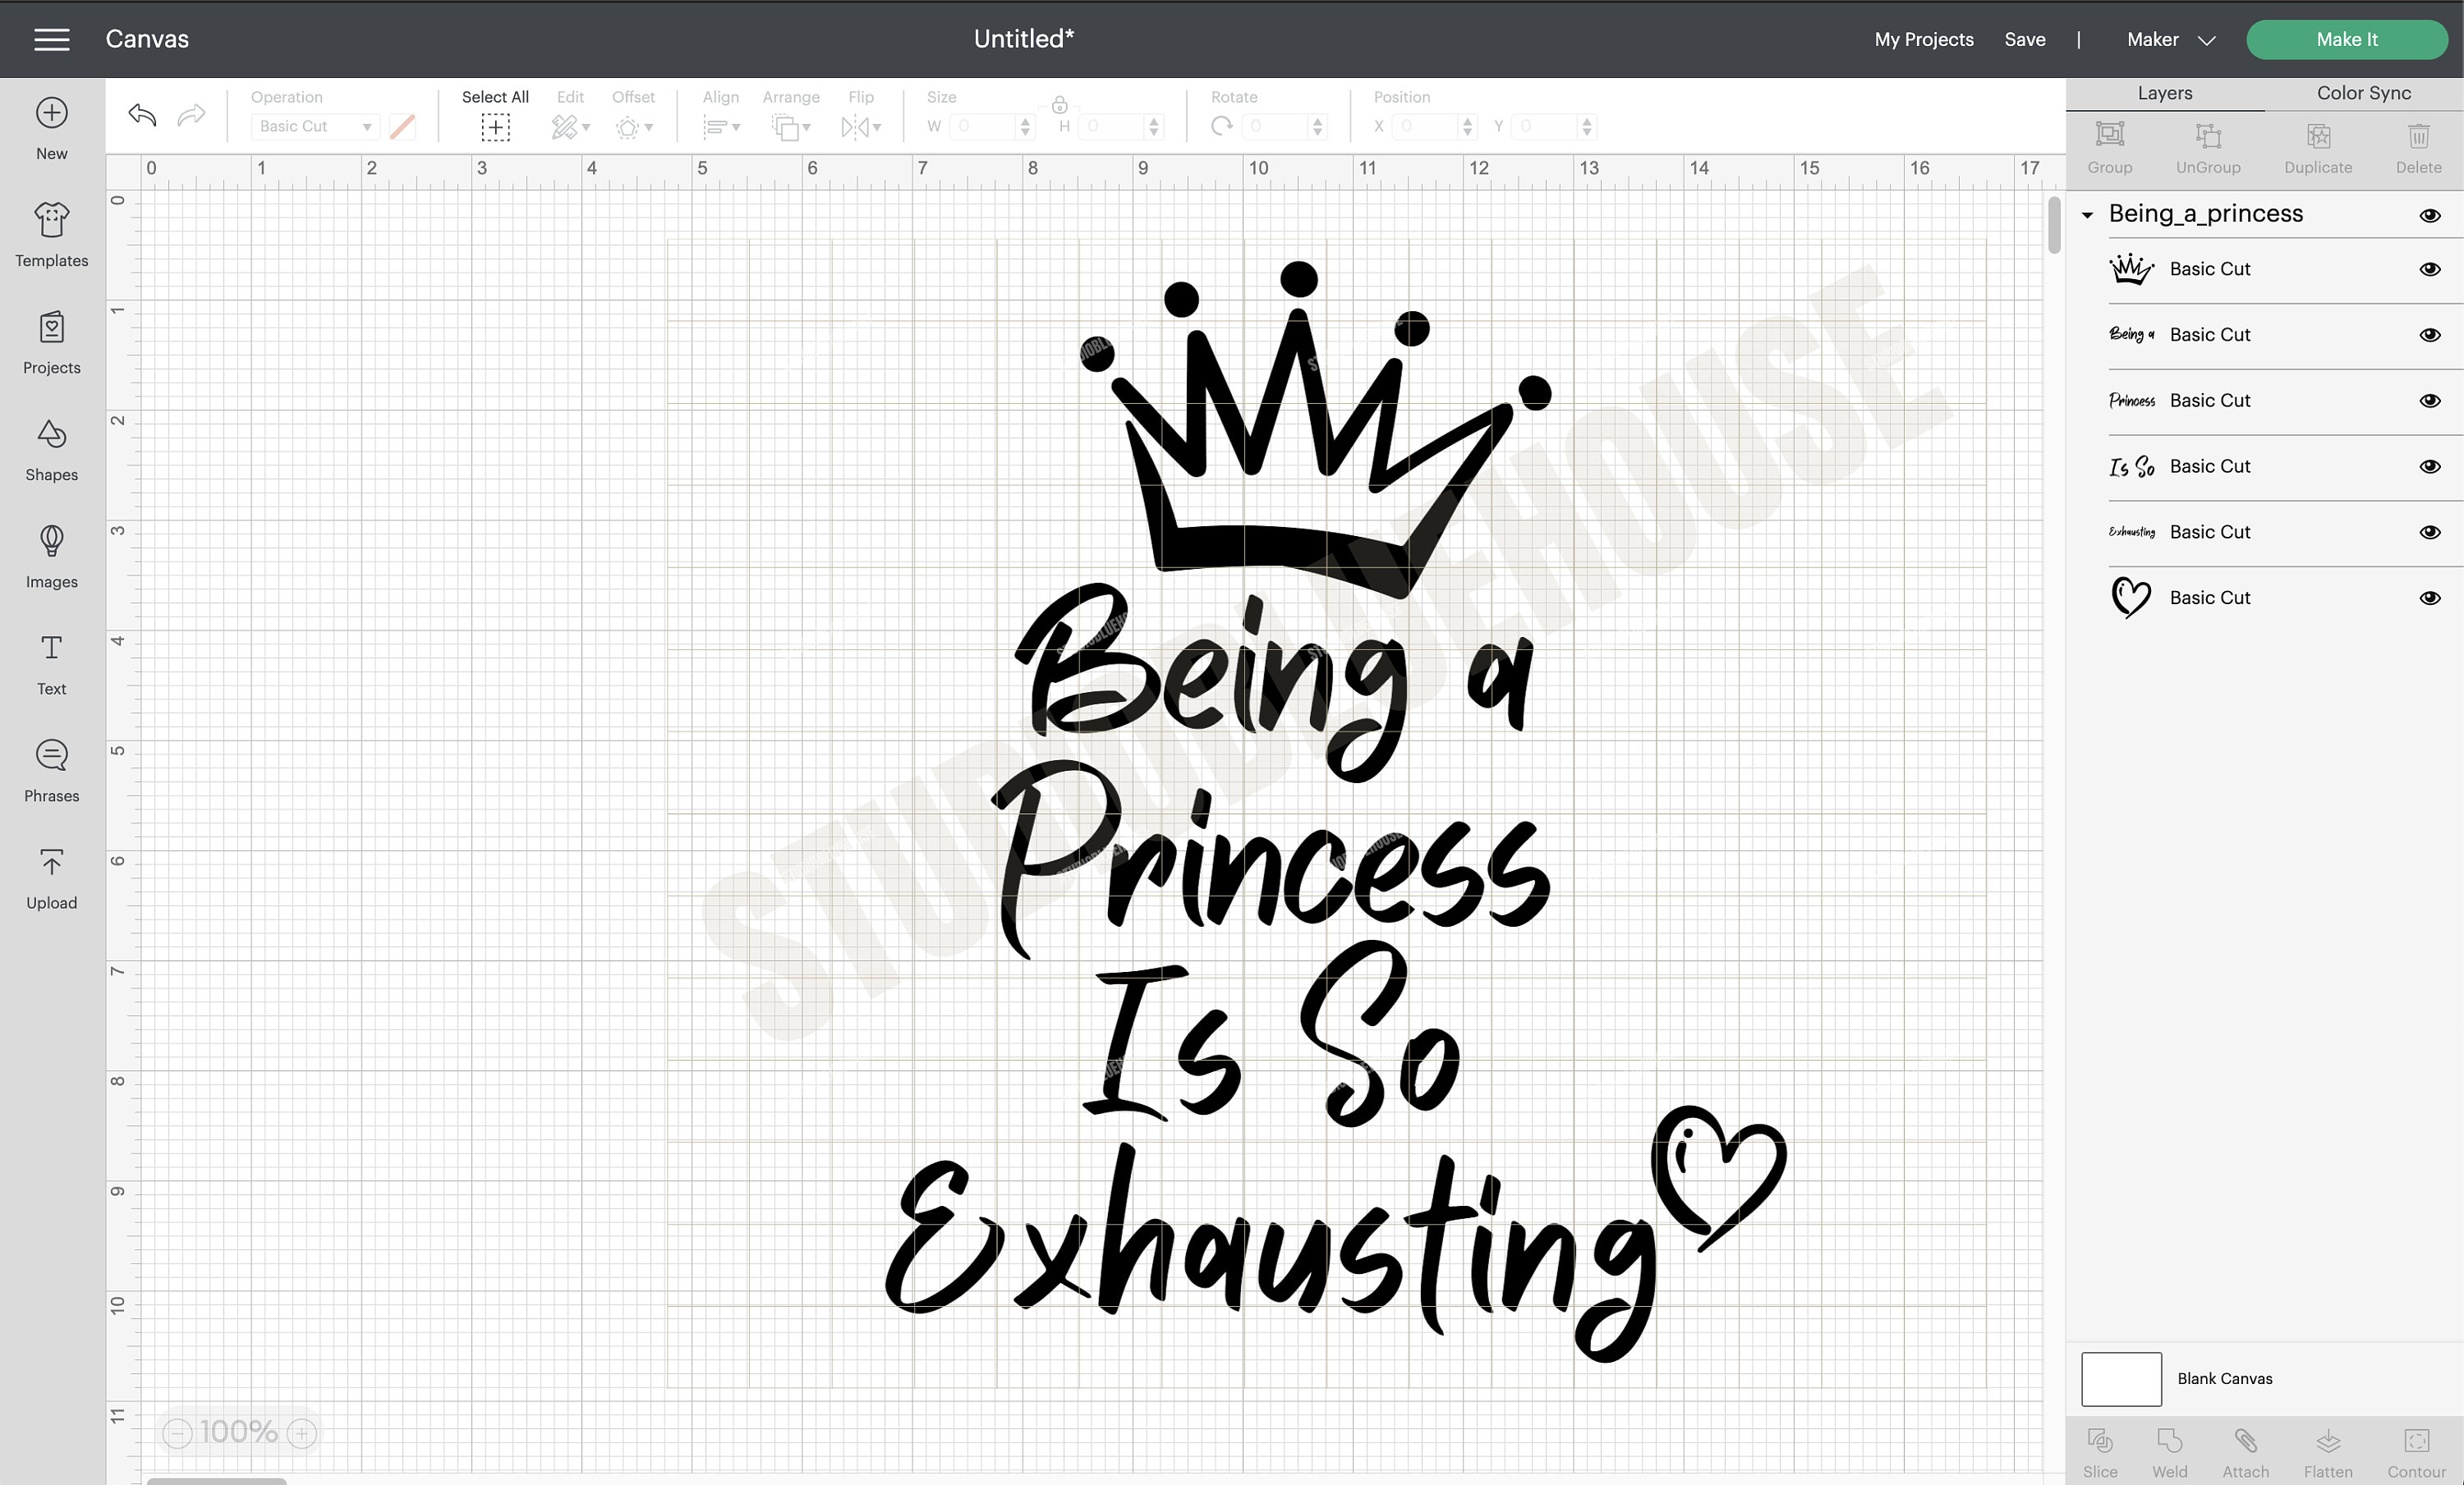Click the Make It button
2464x1485 pixels.
tap(2347, 39)
